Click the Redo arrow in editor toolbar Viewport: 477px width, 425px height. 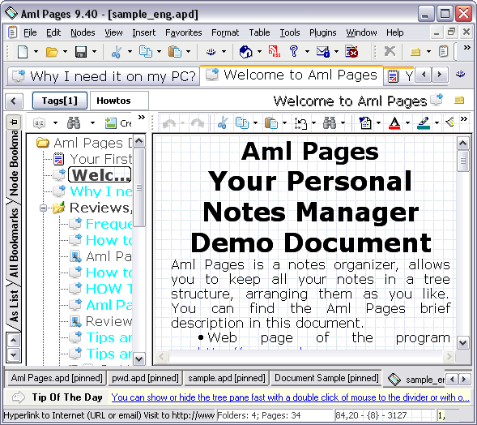tap(198, 123)
